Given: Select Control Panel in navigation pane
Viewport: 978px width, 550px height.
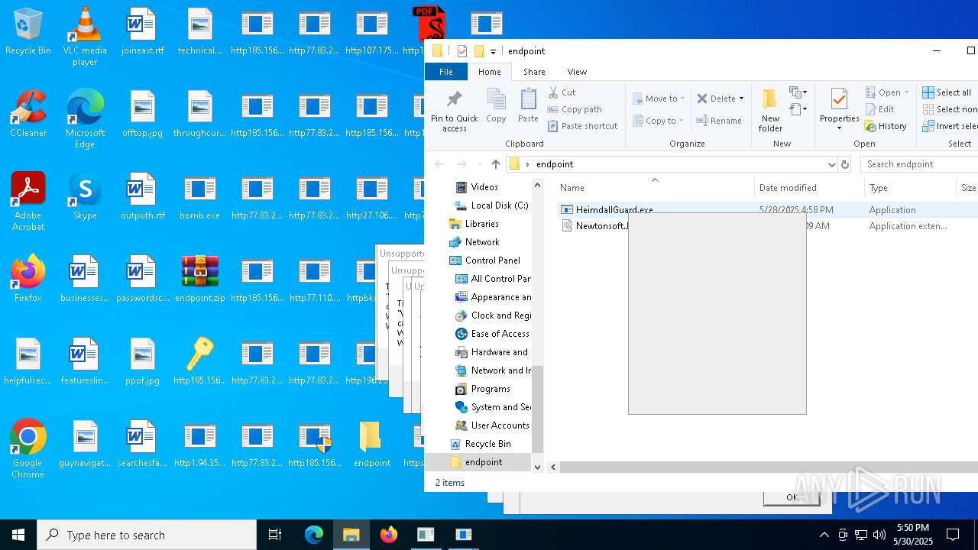Looking at the screenshot, I should 493,260.
